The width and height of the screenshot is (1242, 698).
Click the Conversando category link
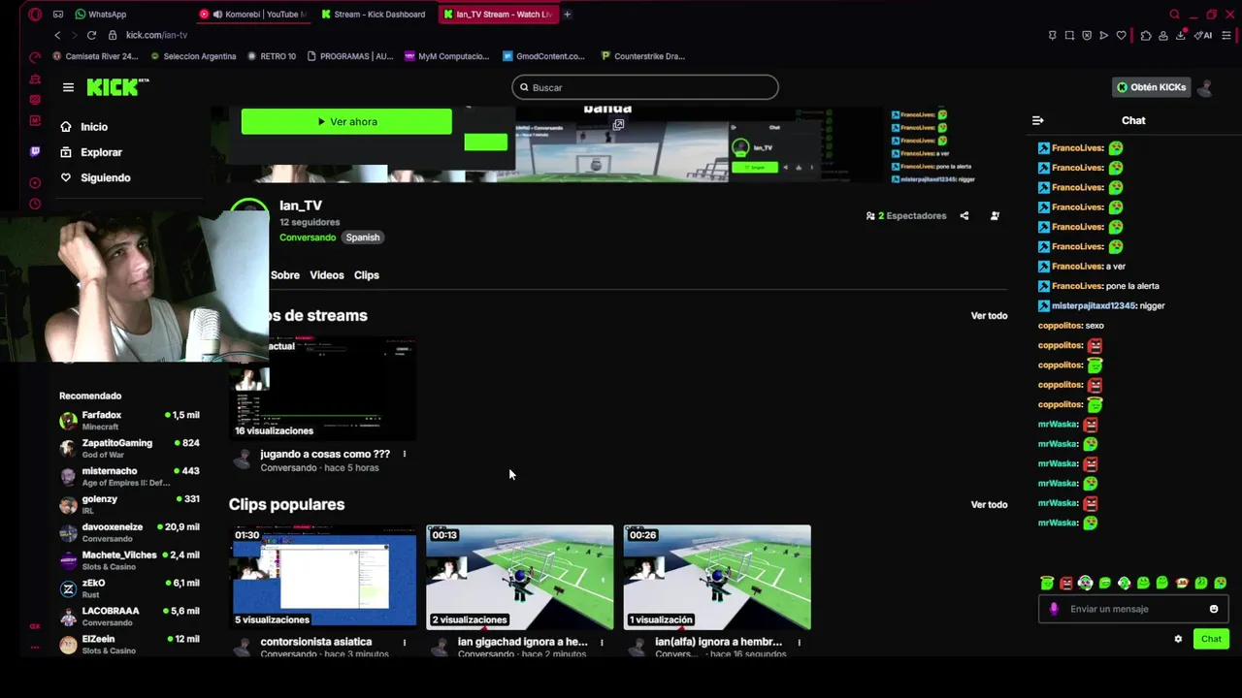point(308,238)
